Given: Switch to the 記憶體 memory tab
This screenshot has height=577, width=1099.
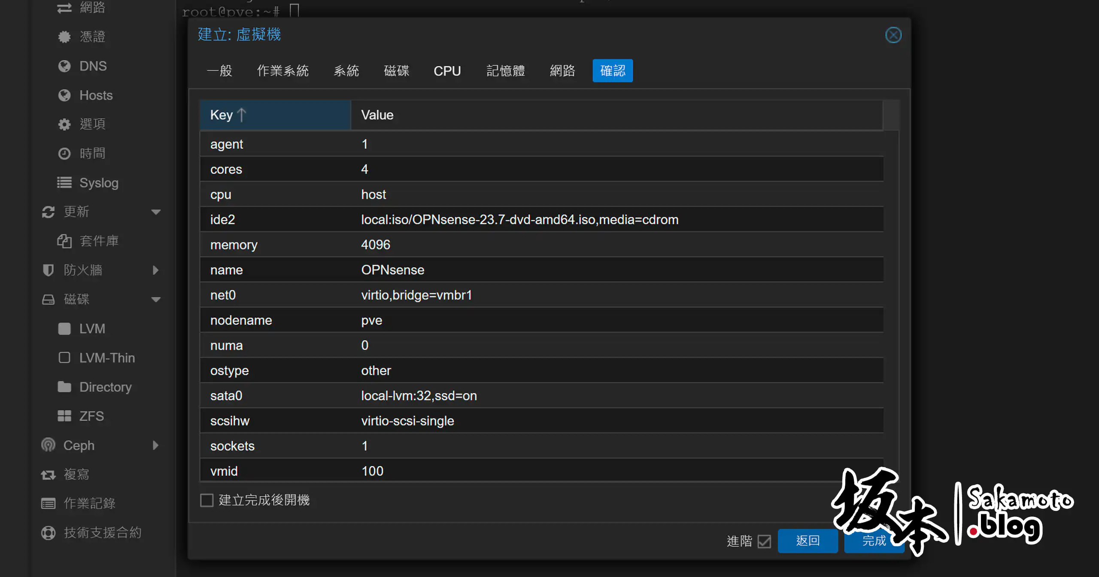Looking at the screenshot, I should coord(506,71).
